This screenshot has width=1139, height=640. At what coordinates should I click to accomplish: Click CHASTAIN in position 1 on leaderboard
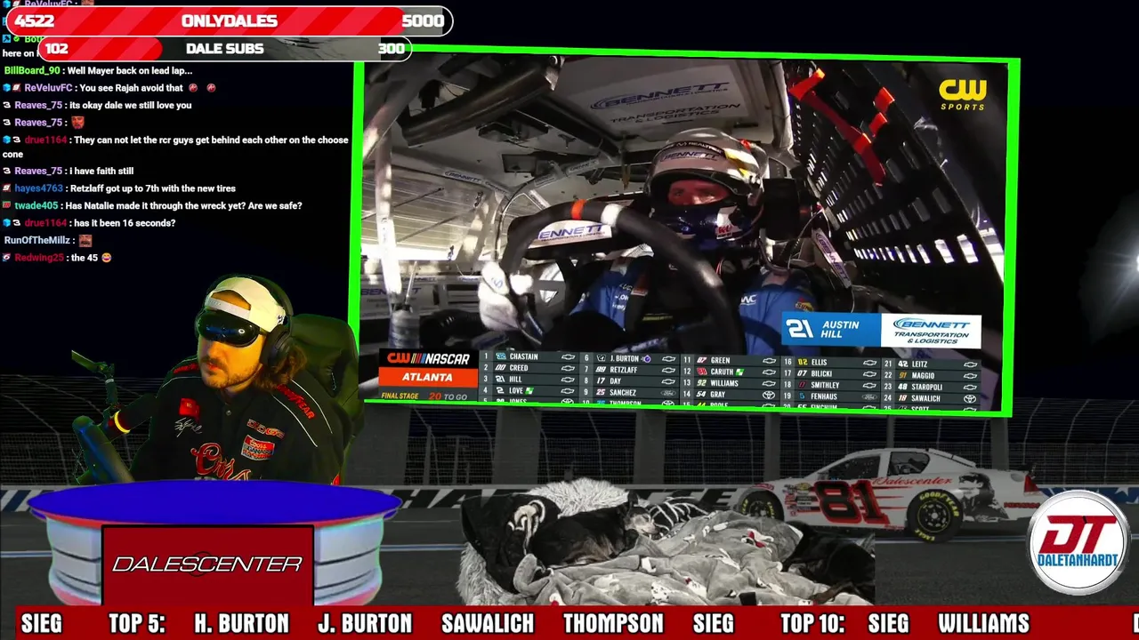tap(524, 357)
